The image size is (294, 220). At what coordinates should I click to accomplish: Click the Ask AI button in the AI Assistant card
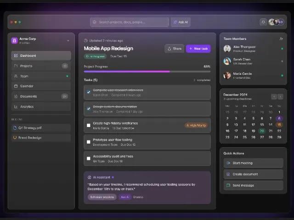click(125, 197)
